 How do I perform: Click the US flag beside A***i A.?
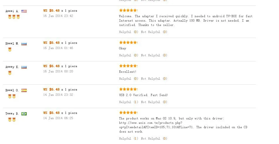[24, 11]
